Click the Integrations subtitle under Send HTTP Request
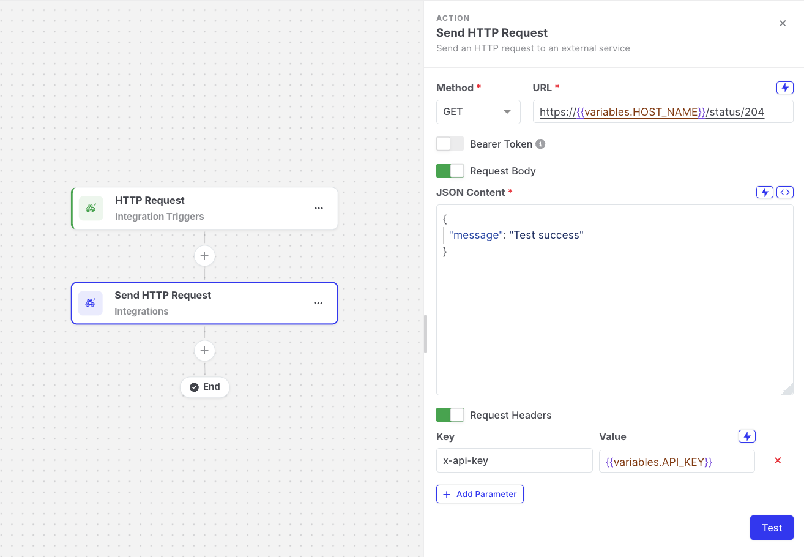This screenshot has height=557, width=804. 141,311
